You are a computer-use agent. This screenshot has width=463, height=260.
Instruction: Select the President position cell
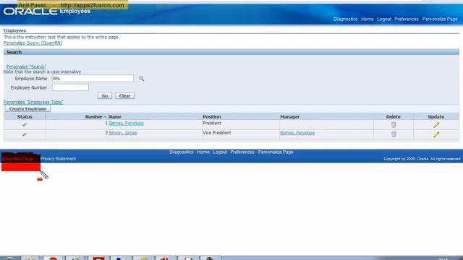coord(212,123)
